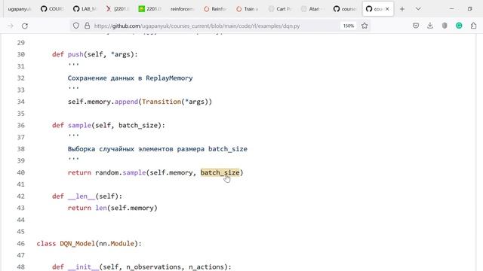Click comment 'Сохранение данных в ReplayMemory'
The width and height of the screenshot is (483, 271).
coord(130,78)
